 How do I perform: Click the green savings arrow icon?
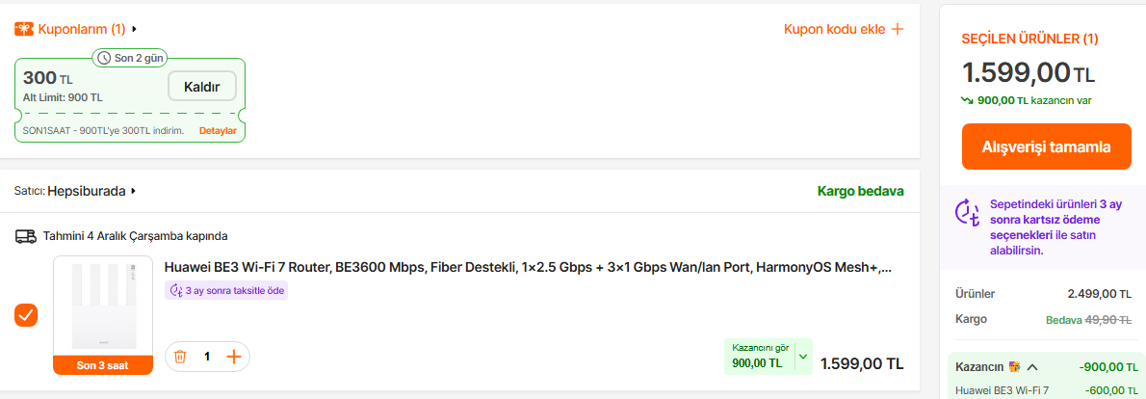pyautogui.click(x=968, y=99)
